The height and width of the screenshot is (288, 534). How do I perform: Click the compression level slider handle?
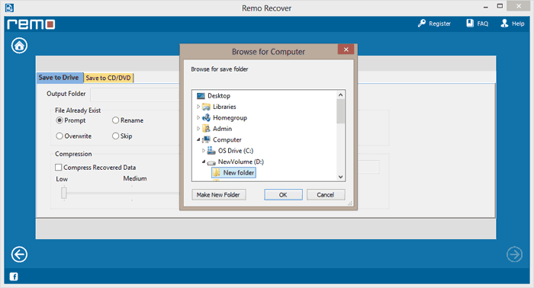click(x=63, y=193)
